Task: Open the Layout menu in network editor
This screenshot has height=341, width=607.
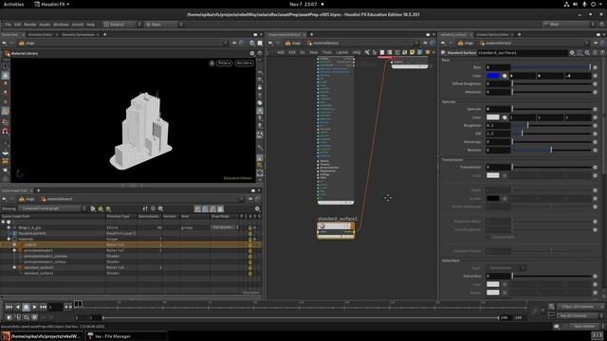Action: (341, 52)
